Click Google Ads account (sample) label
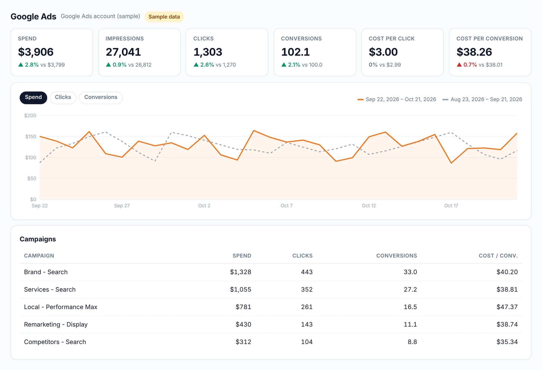Image resolution: width=542 pixels, height=370 pixels. tap(100, 16)
